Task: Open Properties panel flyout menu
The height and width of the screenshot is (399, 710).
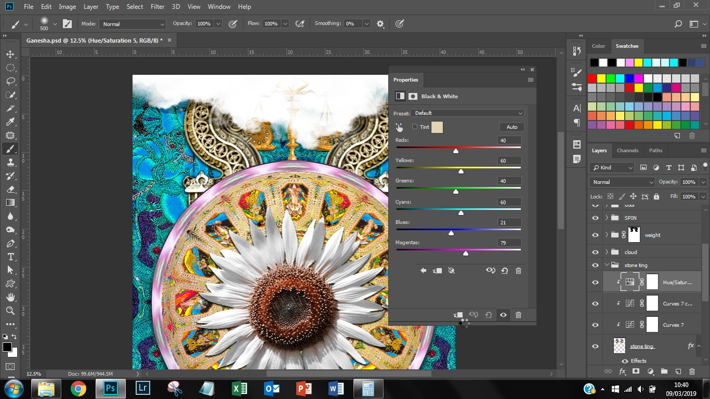Action: (x=531, y=80)
